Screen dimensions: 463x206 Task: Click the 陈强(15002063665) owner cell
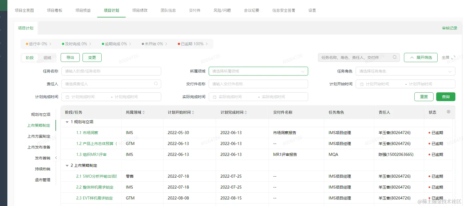(x=396, y=154)
